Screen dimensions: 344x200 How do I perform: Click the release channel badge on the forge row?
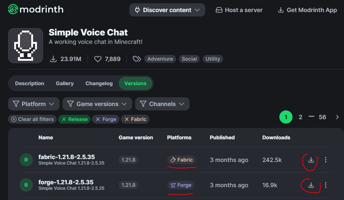click(26, 185)
